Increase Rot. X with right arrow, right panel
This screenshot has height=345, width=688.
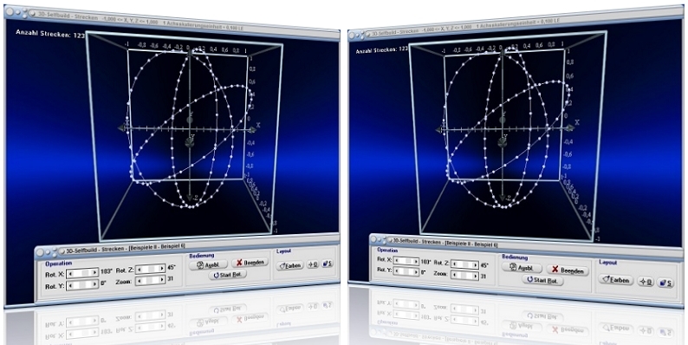[x=416, y=261]
